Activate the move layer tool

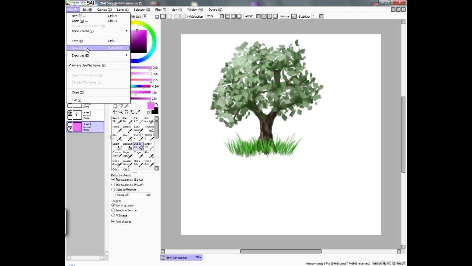tap(115, 112)
